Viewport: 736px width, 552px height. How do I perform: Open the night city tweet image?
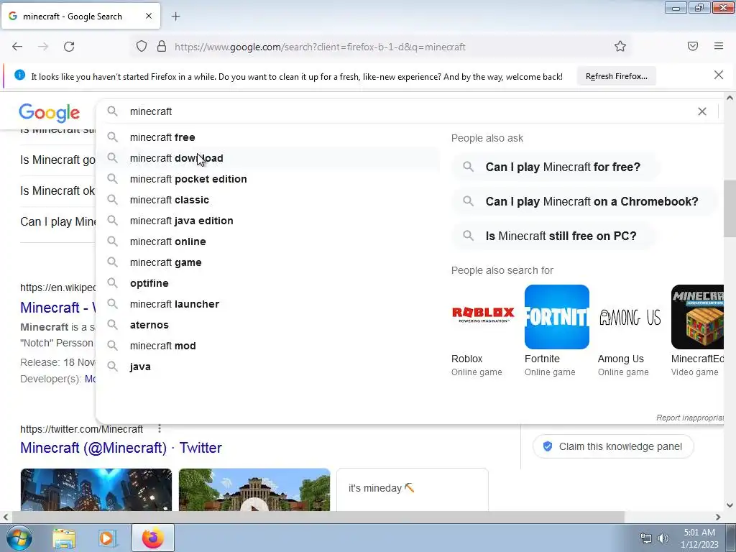[96, 489]
